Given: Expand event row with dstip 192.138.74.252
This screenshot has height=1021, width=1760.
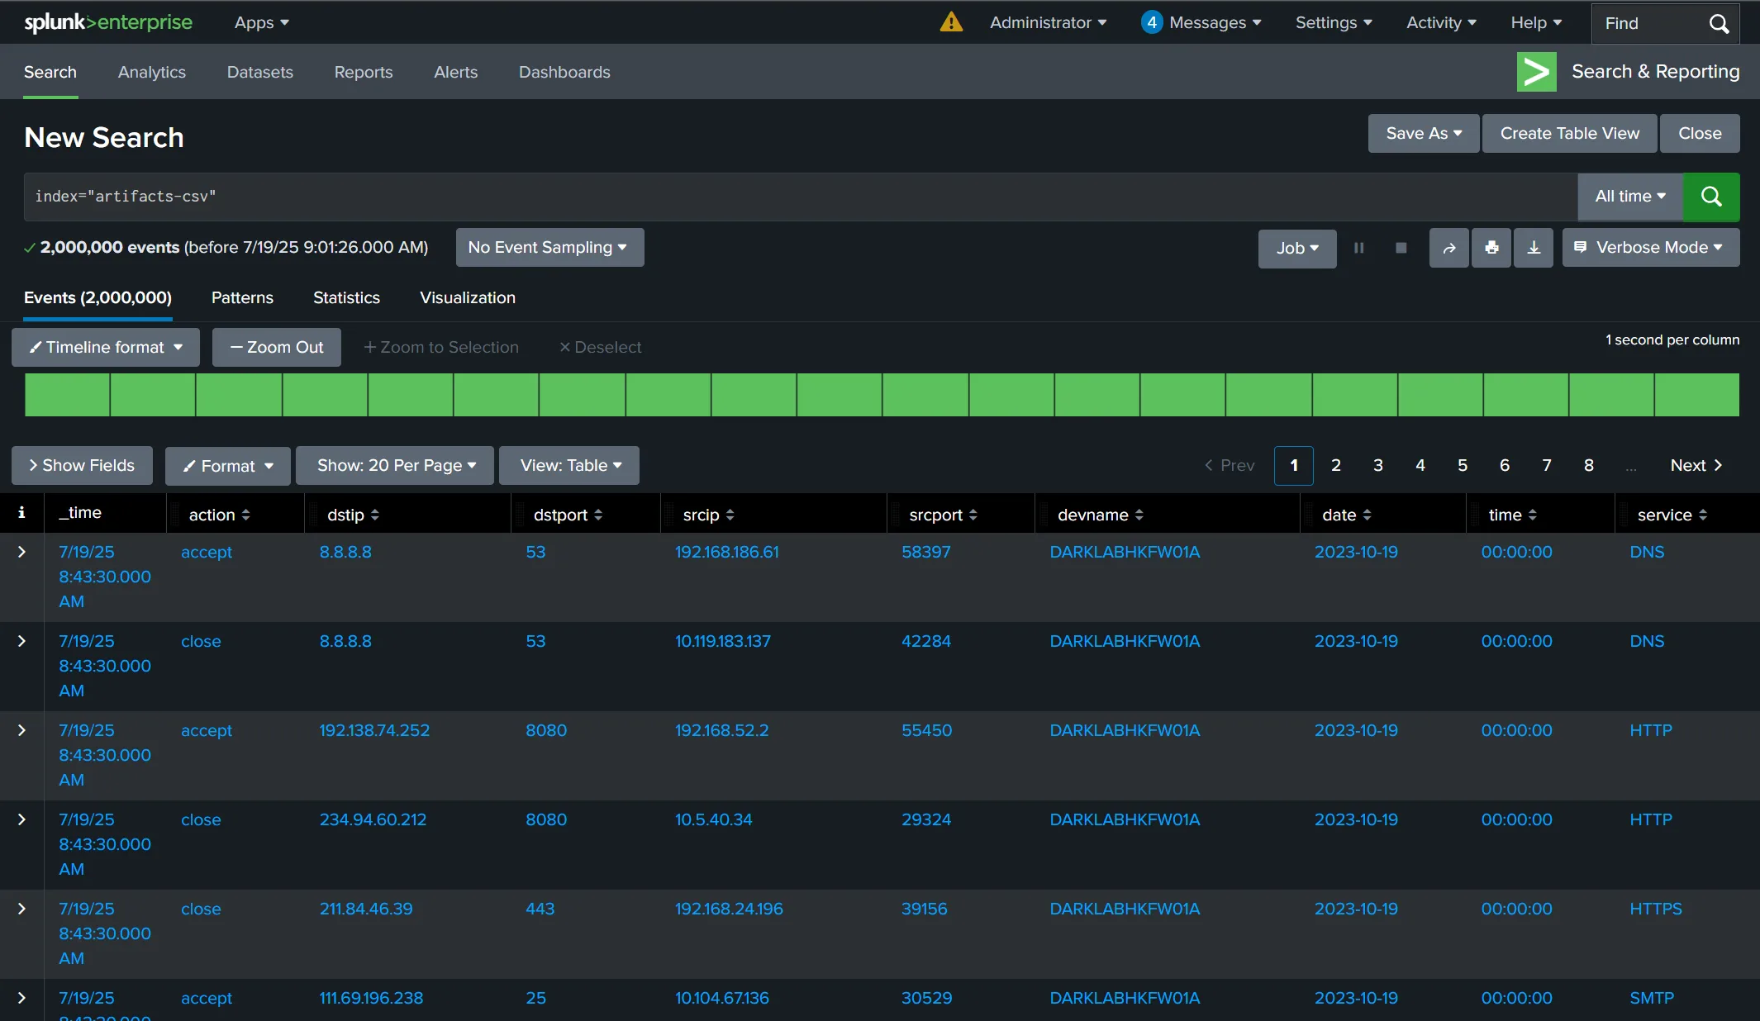Looking at the screenshot, I should [21, 730].
